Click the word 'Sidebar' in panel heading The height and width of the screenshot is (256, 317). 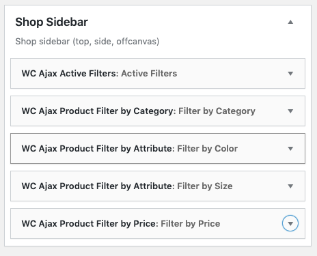click(x=67, y=22)
